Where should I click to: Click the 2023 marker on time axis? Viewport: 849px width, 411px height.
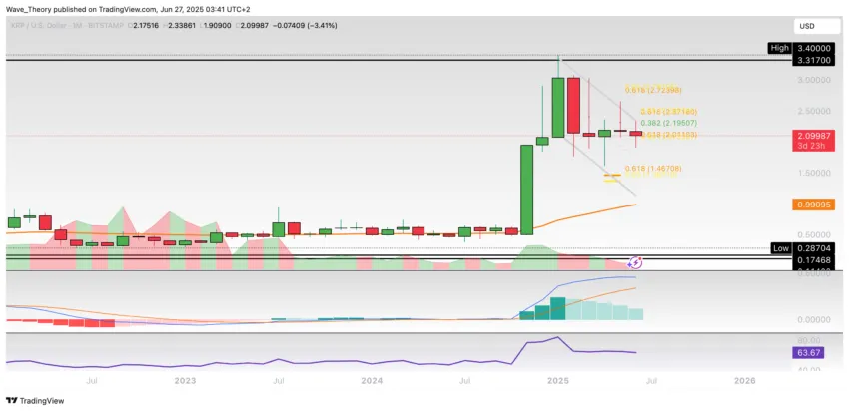pos(185,381)
